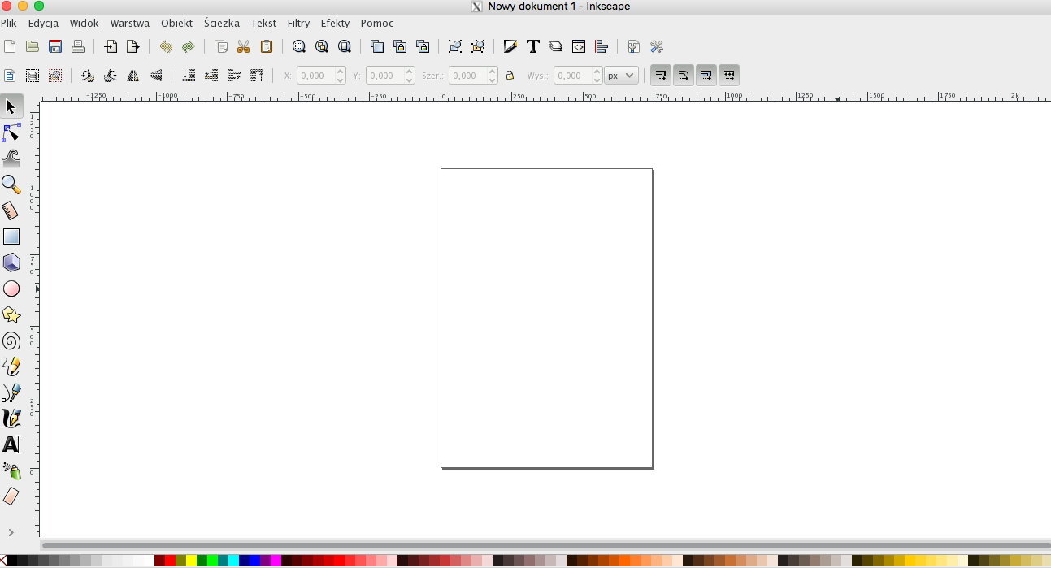Select the Pencil freehand tool
The width and height of the screenshot is (1051, 568).
(x=11, y=366)
